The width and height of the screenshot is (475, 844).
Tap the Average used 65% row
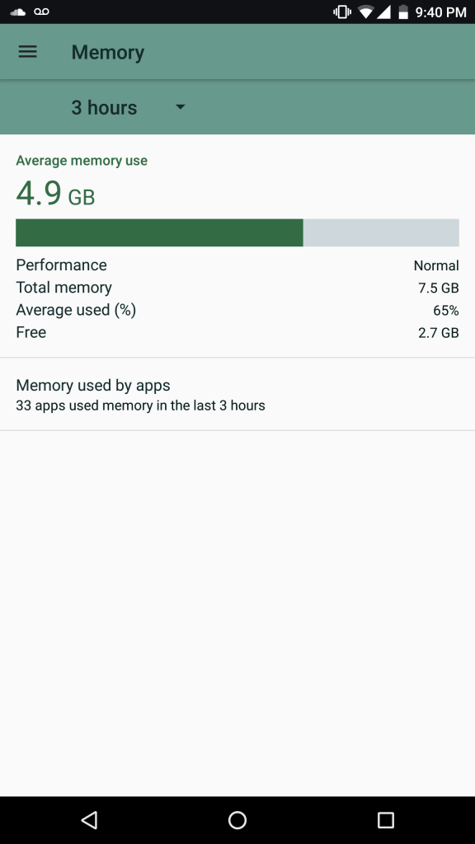[237, 310]
